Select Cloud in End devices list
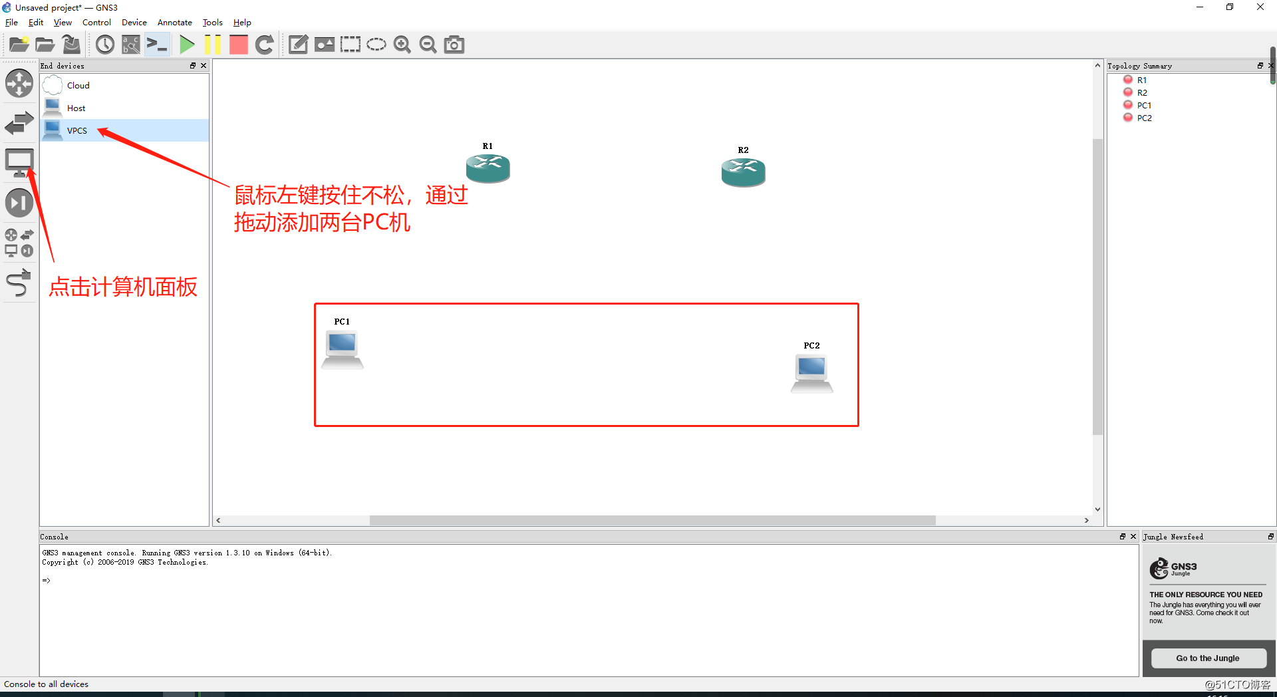Viewport: 1277px width, 697px height. coord(124,85)
